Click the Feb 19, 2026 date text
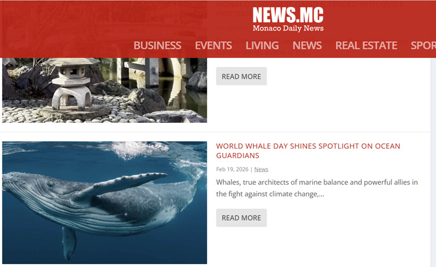The height and width of the screenshot is (267, 436). pyautogui.click(x=232, y=169)
